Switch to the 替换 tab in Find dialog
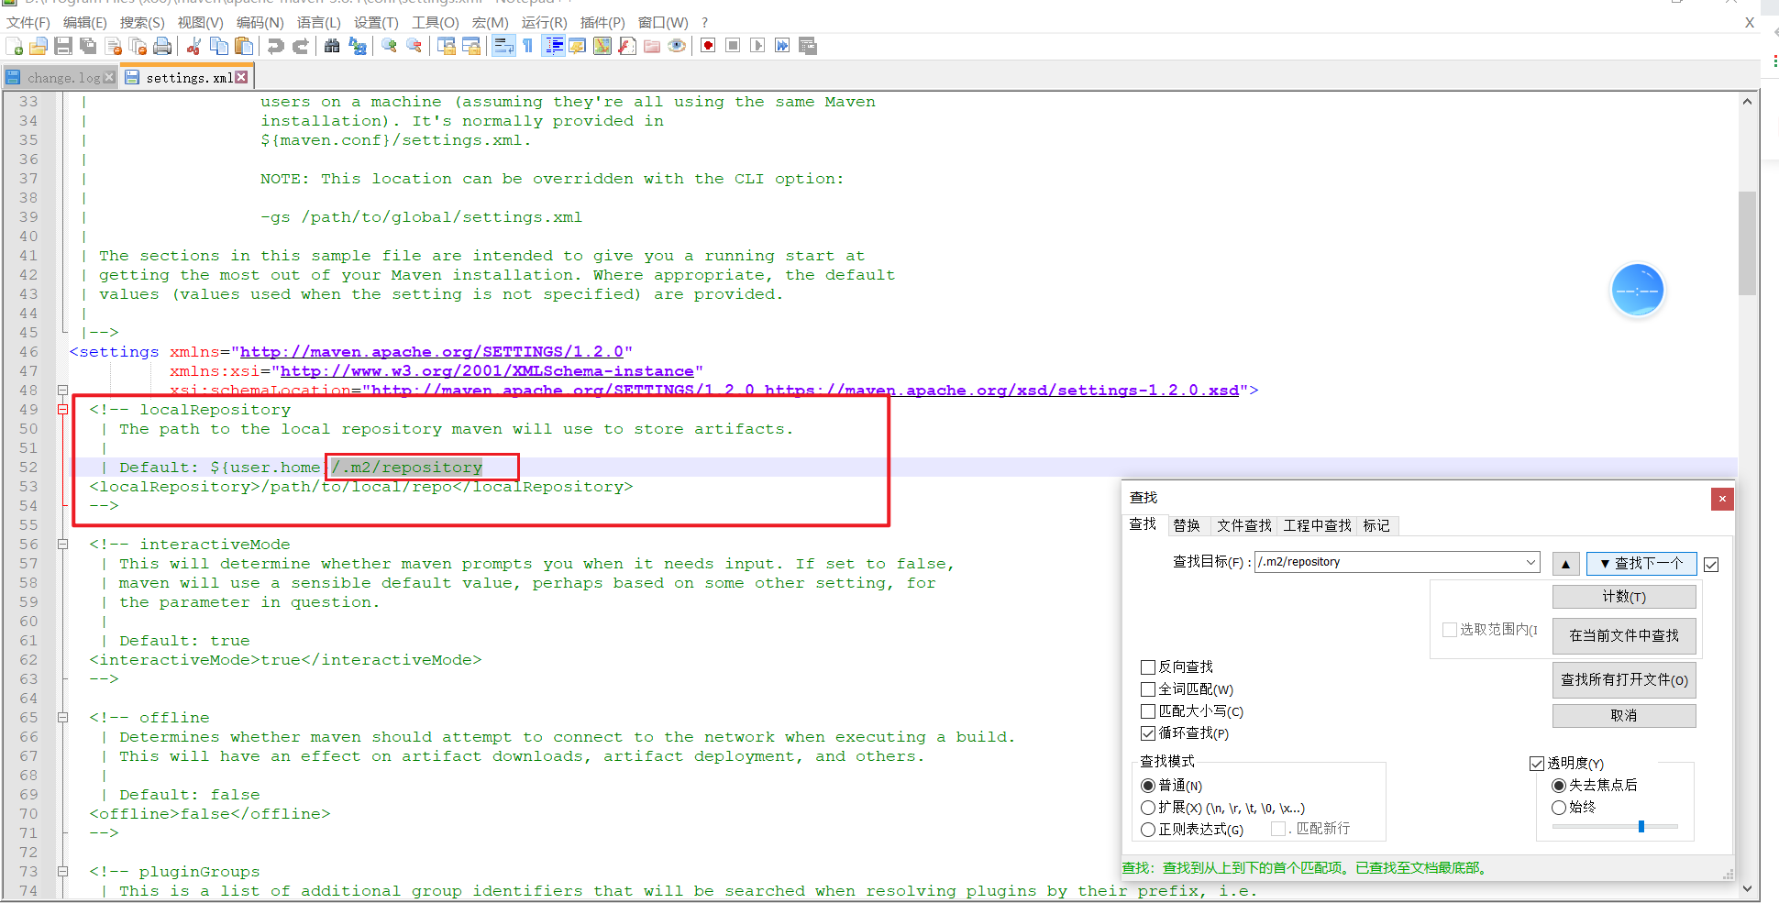 coord(1187,526)
